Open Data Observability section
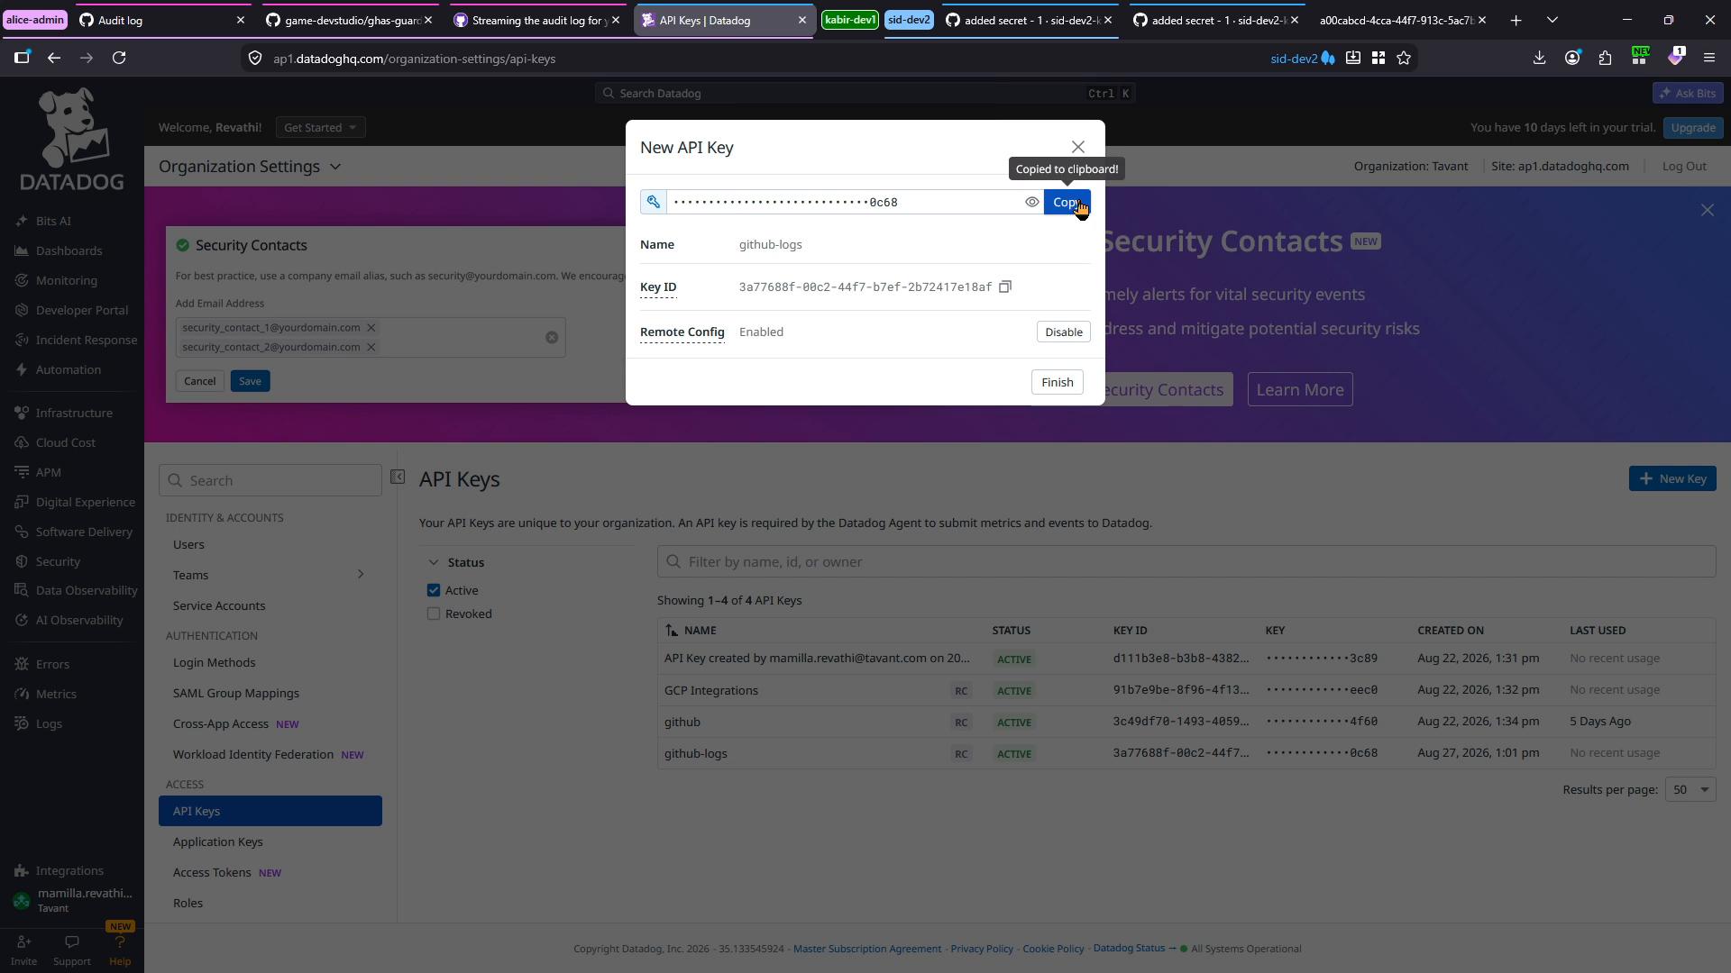 [x=87, y=590]
